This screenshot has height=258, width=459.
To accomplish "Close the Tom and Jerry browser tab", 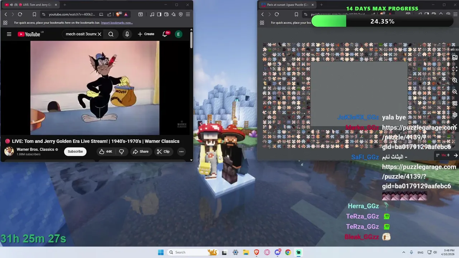I will coord(56,5).
